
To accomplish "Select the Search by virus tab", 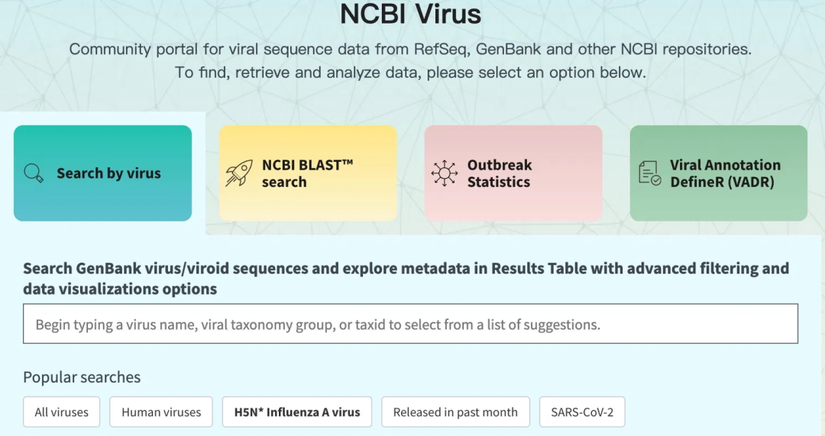I will click(102, 173).
